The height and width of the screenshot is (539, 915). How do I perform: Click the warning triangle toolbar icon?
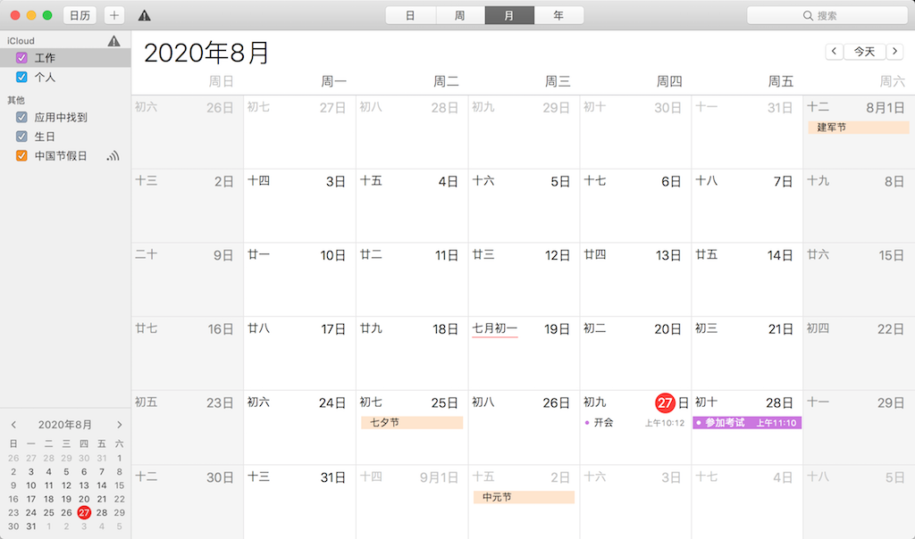coord(144,16)
